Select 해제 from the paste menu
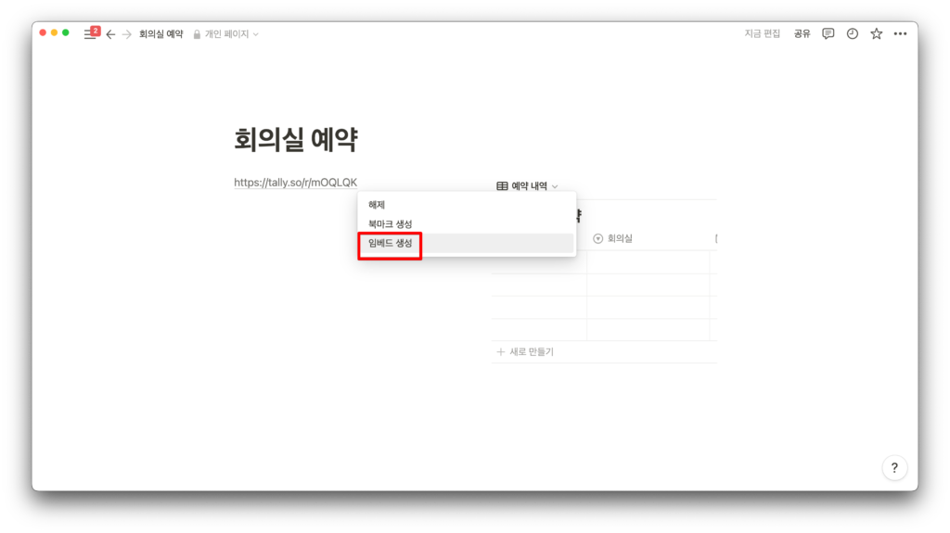This screenshot has width=950, height=533. (377, 205)
